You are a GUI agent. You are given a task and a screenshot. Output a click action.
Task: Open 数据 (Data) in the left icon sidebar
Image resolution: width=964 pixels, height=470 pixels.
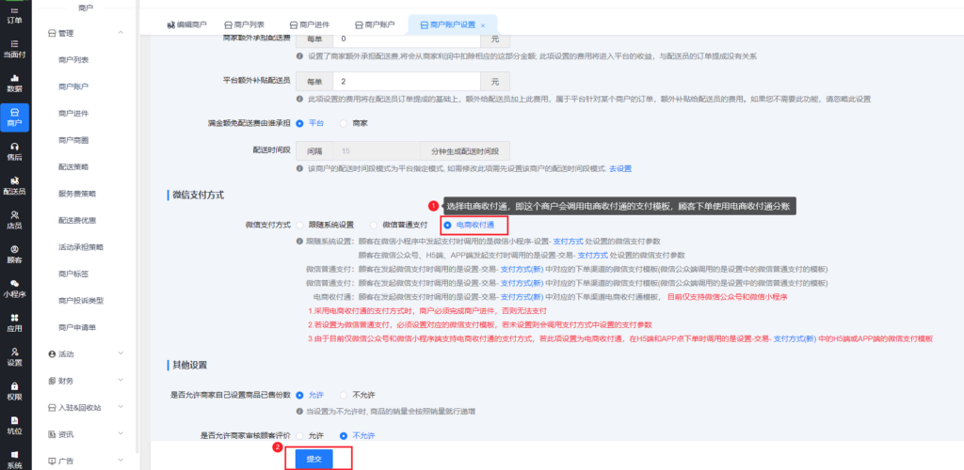(x=14, y=82)
